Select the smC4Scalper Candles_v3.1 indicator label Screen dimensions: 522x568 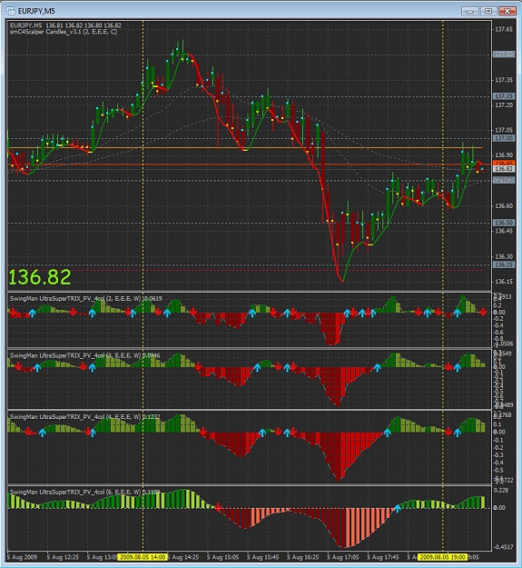(x=64, y=32)
